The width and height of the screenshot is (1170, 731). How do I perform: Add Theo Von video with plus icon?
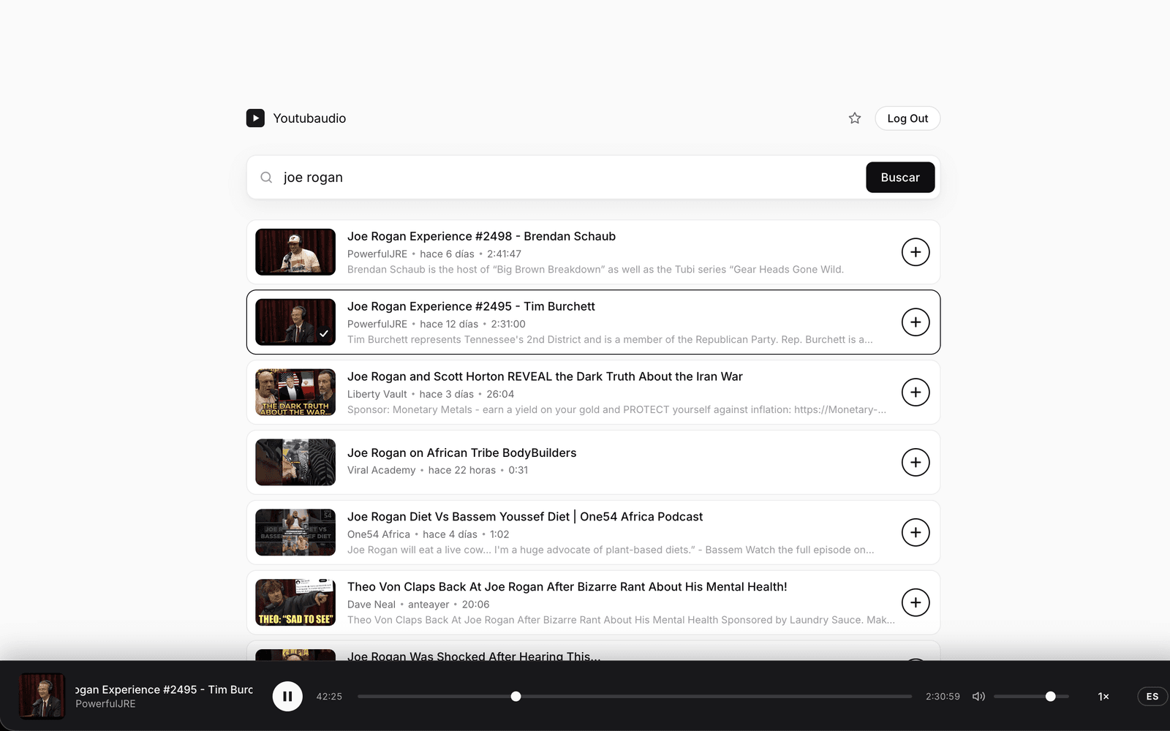[x=915, y=603]
